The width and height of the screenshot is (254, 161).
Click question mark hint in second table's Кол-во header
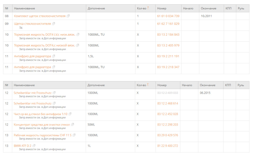click(148, 85)
